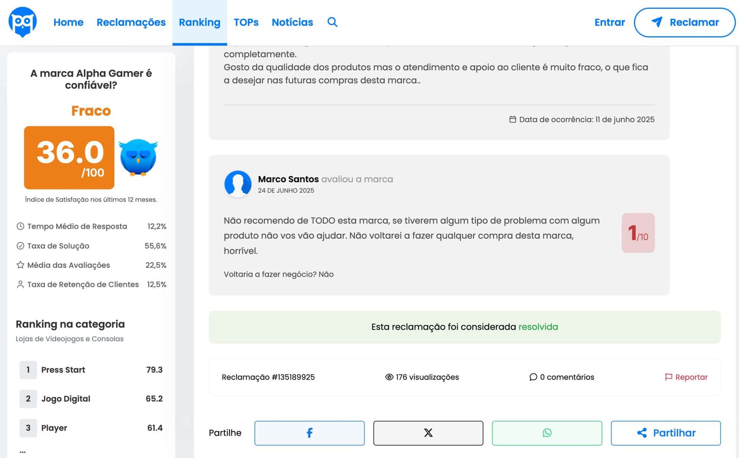Expand ranking list with ellipsis
This screenshot has width=739, height=458.
click(x=22, y=452)
